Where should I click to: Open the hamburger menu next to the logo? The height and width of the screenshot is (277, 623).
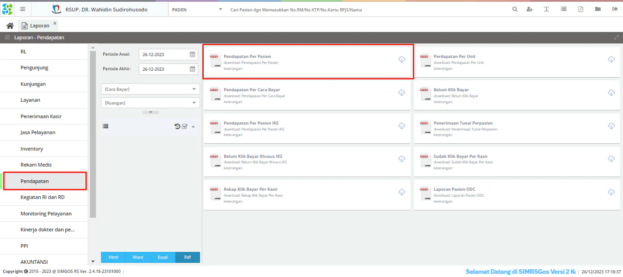coord(22,9)
